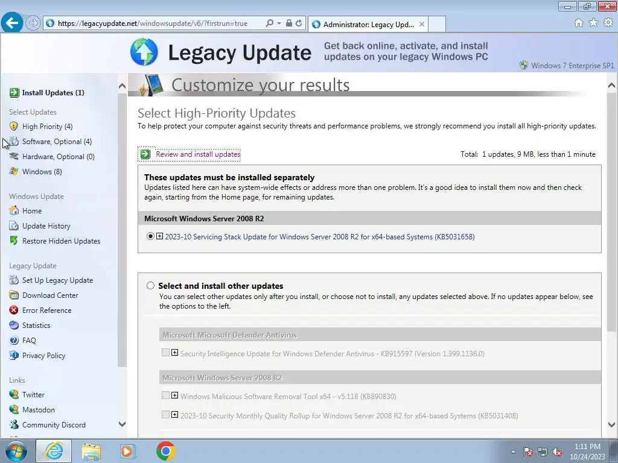Click the High Priority shield icon
The image size is (618, 463).
click(14, 127)
